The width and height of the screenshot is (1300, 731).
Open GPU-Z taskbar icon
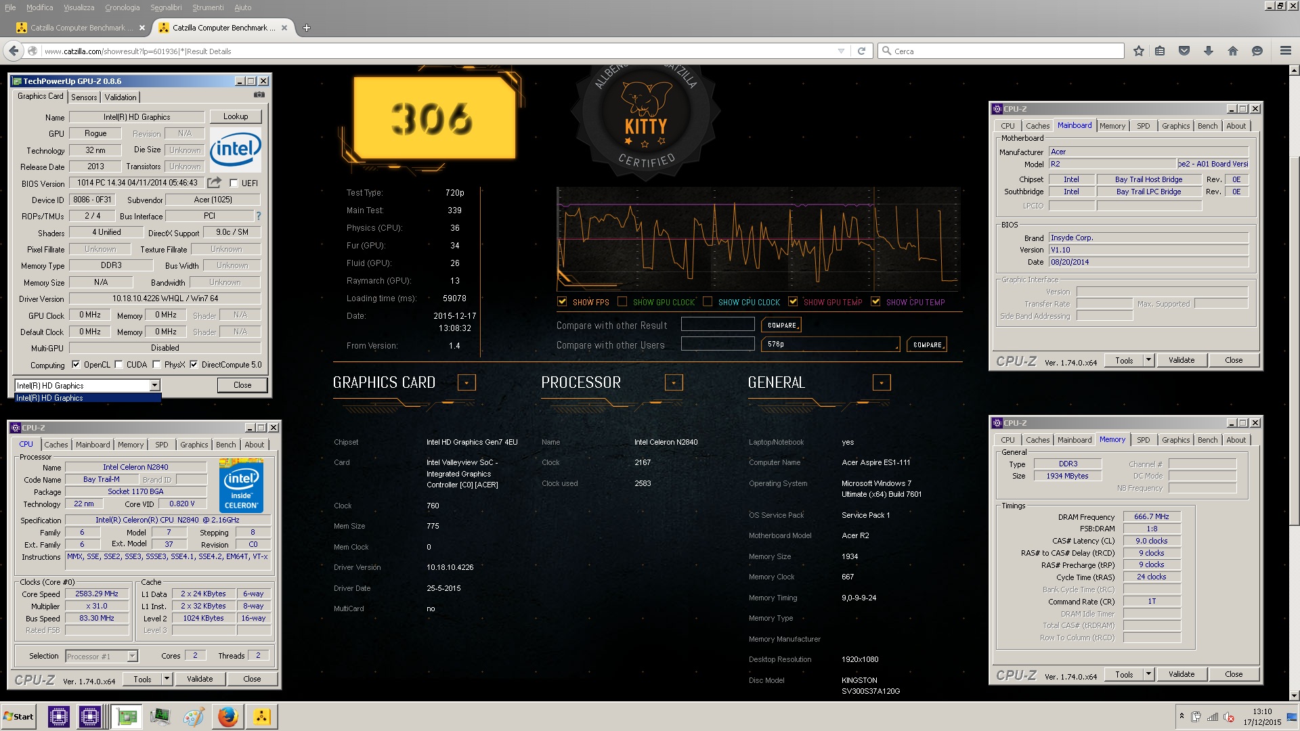[x=126, y=716]
